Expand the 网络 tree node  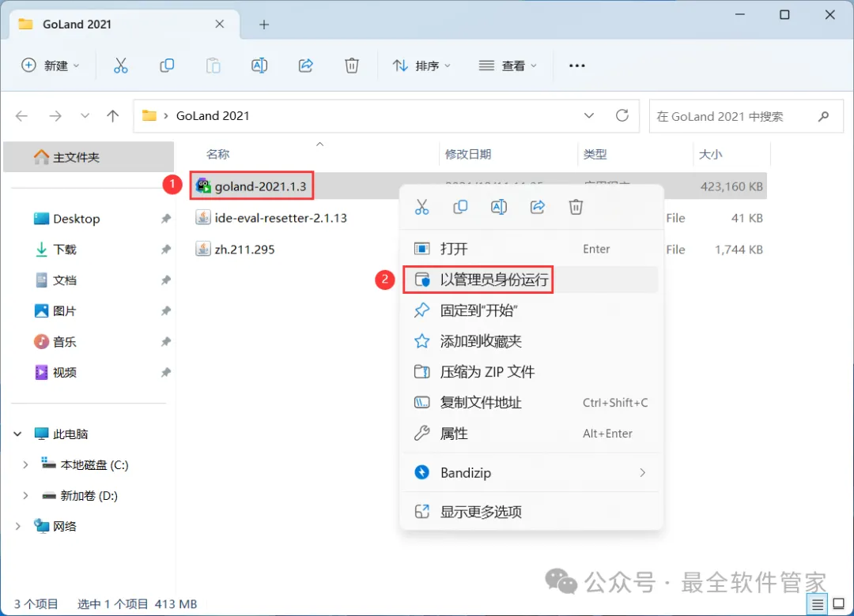pos(17,527)
